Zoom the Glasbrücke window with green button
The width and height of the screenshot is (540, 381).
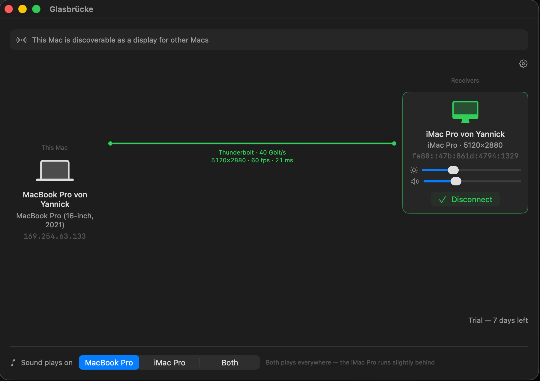(x=36, y=9)
